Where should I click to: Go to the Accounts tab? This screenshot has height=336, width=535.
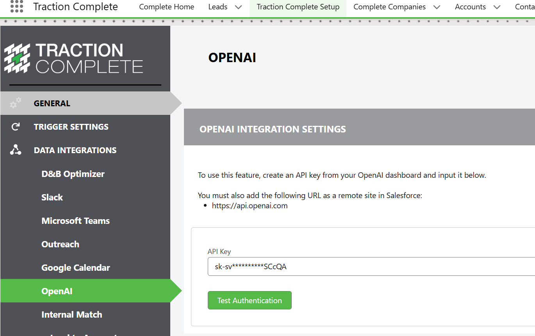click(471, 7)
